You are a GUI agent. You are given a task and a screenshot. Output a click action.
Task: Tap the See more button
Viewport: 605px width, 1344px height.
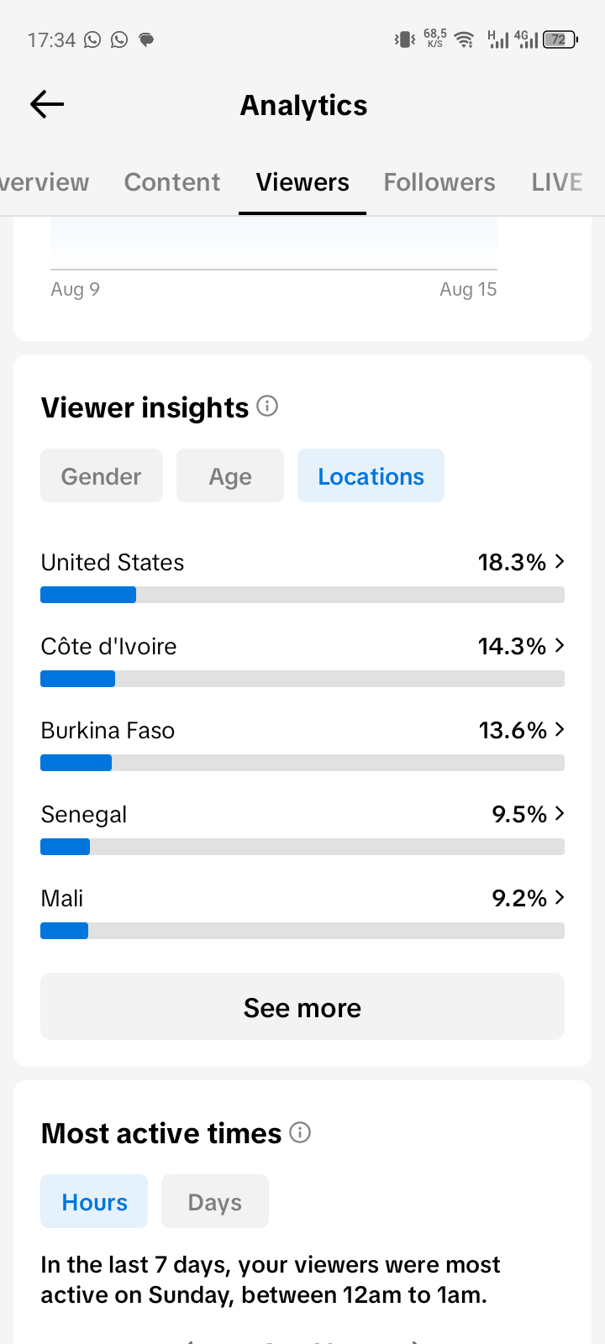tap(302, 1006)
